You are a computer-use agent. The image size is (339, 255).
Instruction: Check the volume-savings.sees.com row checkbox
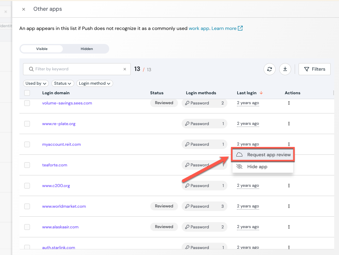point(27,103)
